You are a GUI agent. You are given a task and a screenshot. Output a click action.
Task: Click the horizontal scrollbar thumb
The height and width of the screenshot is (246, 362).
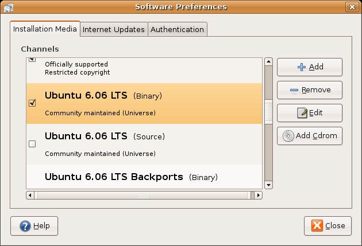[143, 196]
